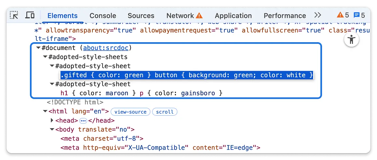Collapse the #document node
Viewport: 377px width, 160px height.
click(x=38, y=48)
